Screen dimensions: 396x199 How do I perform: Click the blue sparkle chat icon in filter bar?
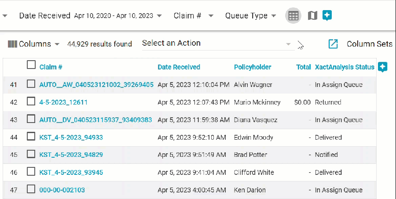(x=327, y=15)
